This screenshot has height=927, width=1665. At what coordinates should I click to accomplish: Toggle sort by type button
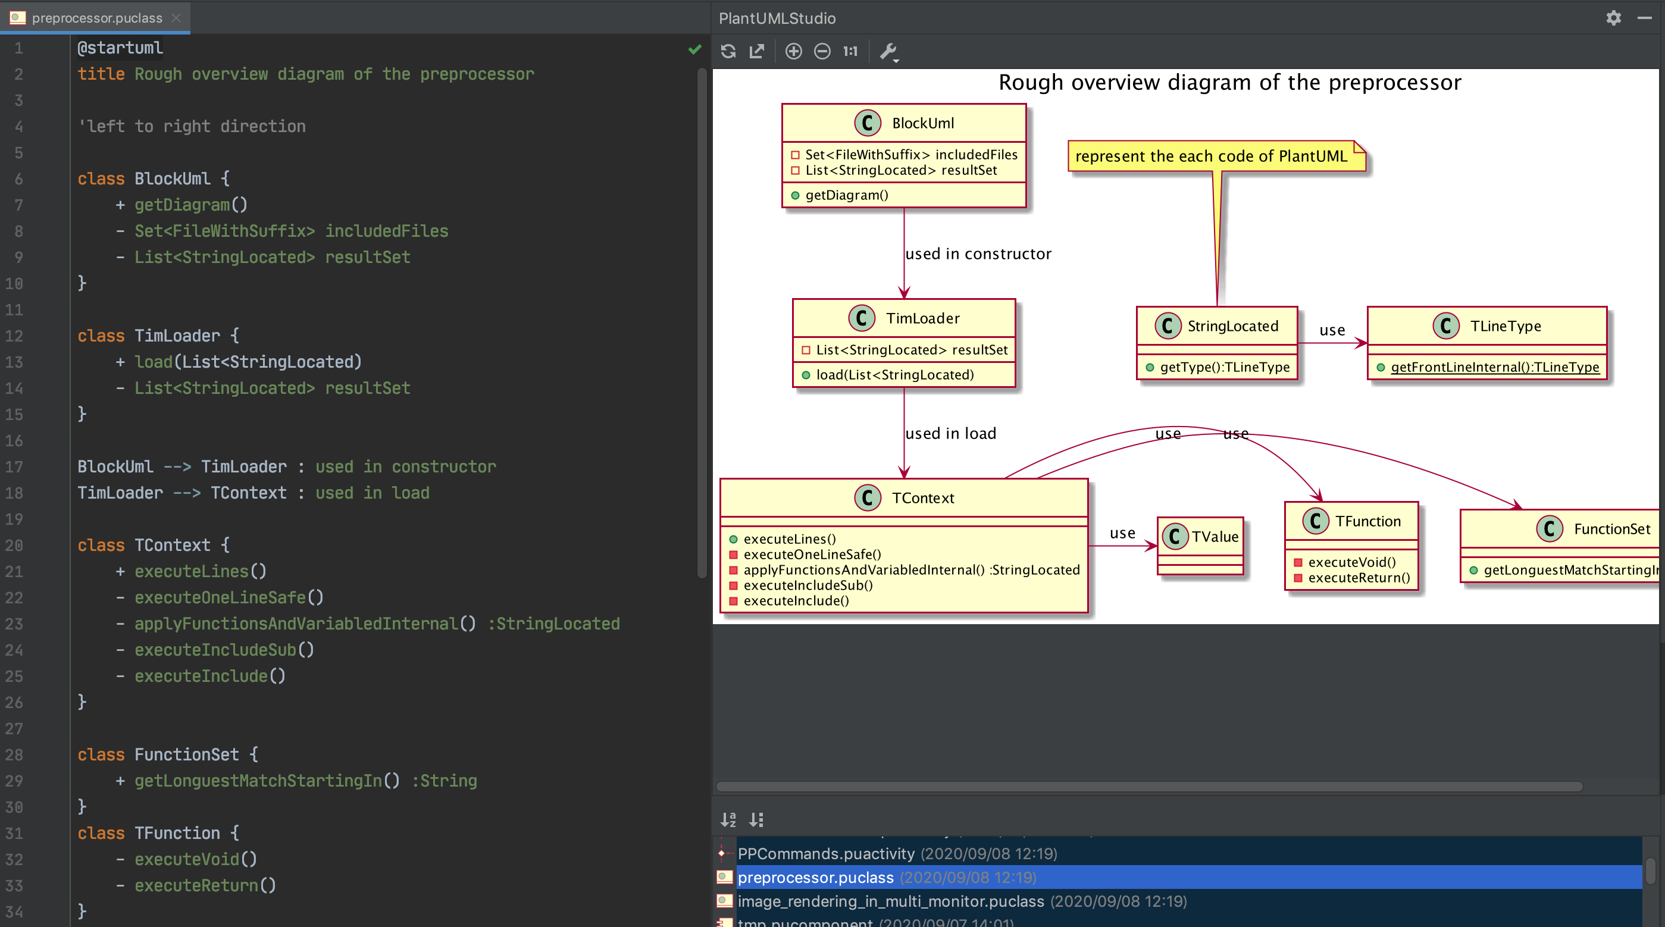tap(756, 820)
